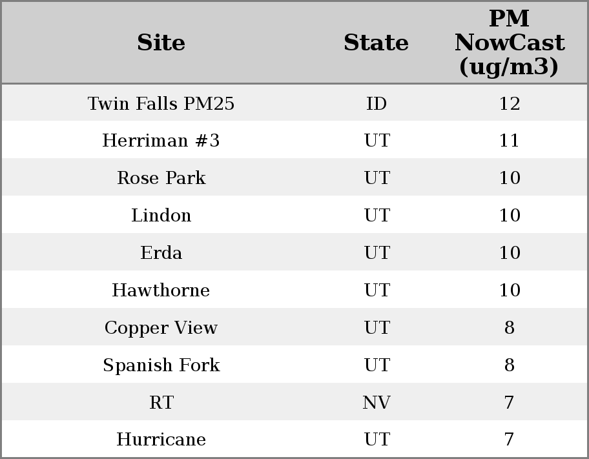
Task: Click the ID state cell
Action: point(377,103)
